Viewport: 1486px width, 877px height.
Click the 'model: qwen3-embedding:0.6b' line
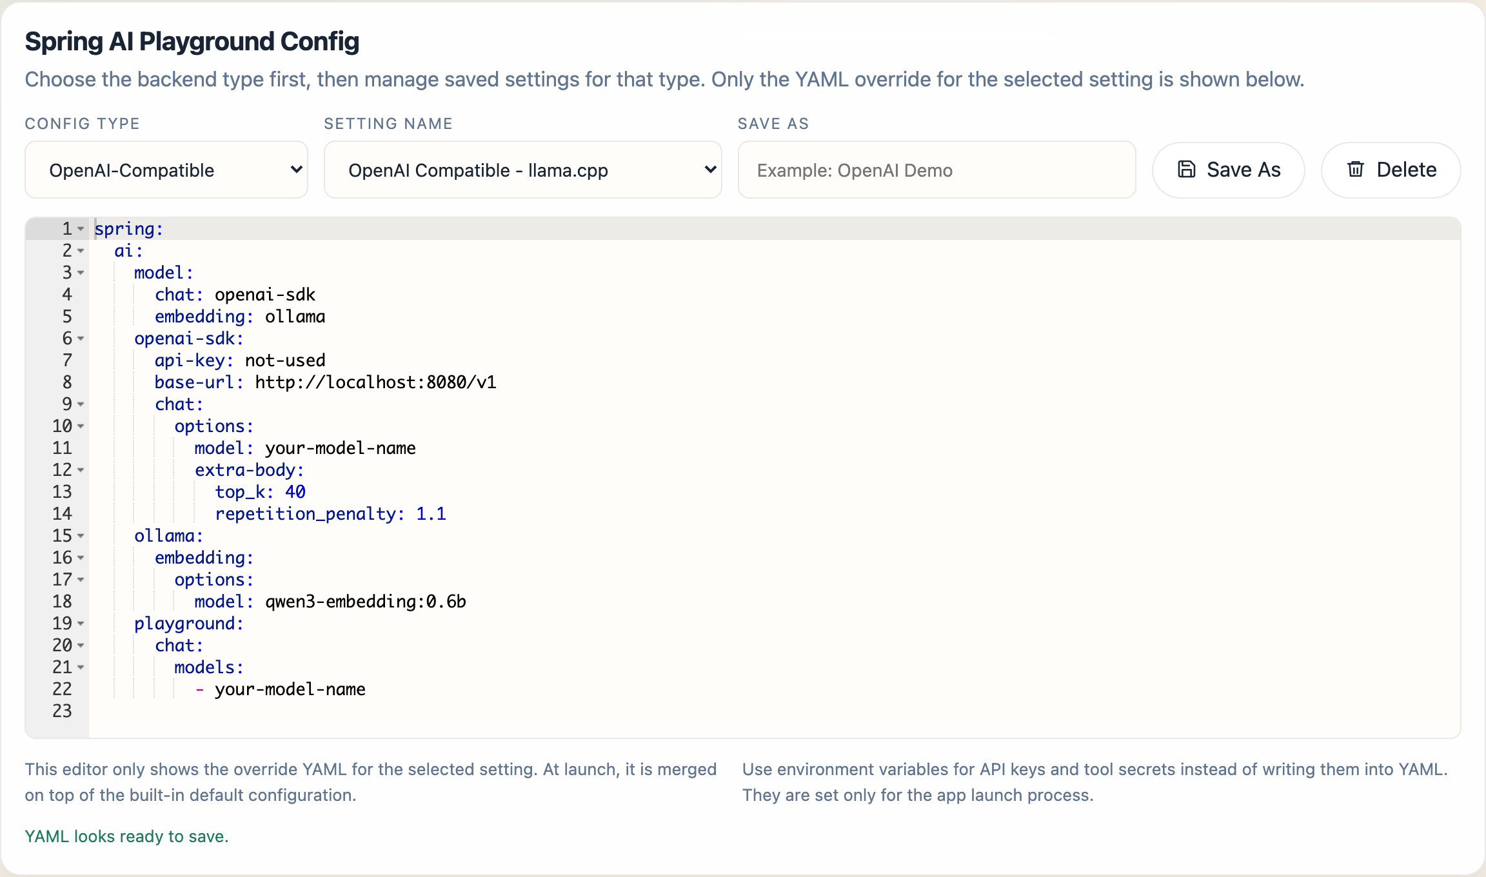click(330, 602)
